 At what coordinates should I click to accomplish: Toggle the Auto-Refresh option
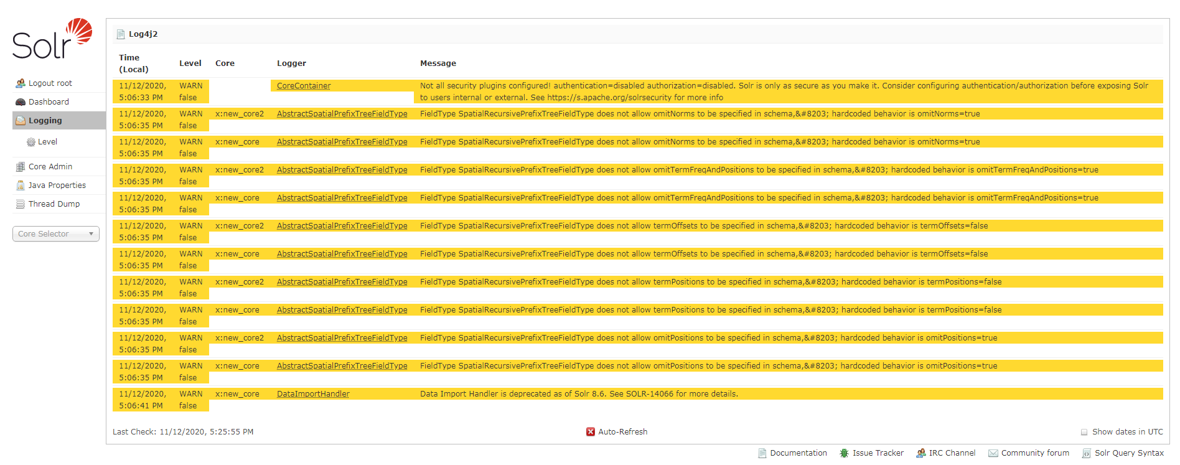point(617,432)
